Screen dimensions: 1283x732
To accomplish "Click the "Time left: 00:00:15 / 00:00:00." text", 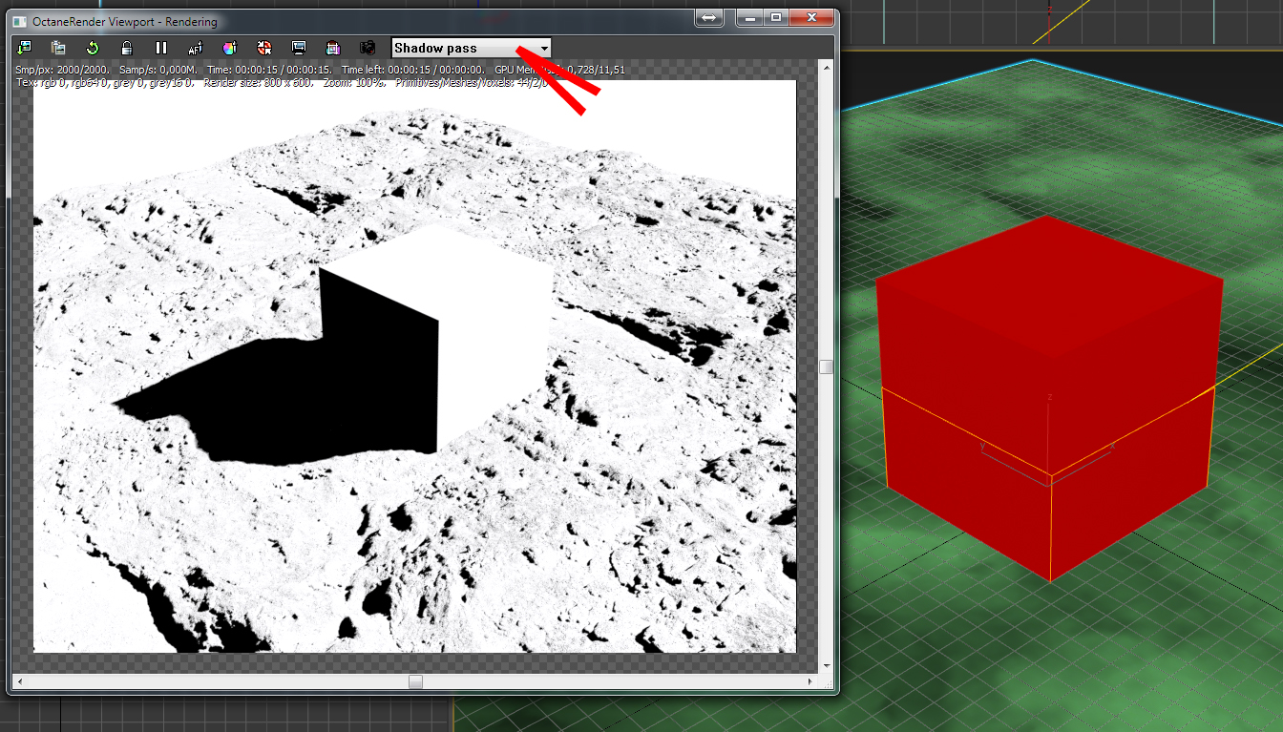I will coord(413,70).
